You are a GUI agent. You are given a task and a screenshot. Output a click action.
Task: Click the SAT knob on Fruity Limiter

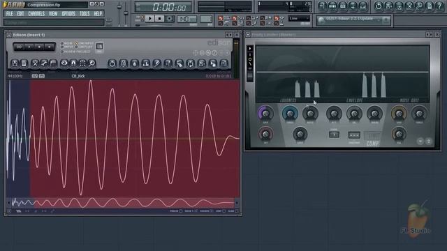click(265, 134)
